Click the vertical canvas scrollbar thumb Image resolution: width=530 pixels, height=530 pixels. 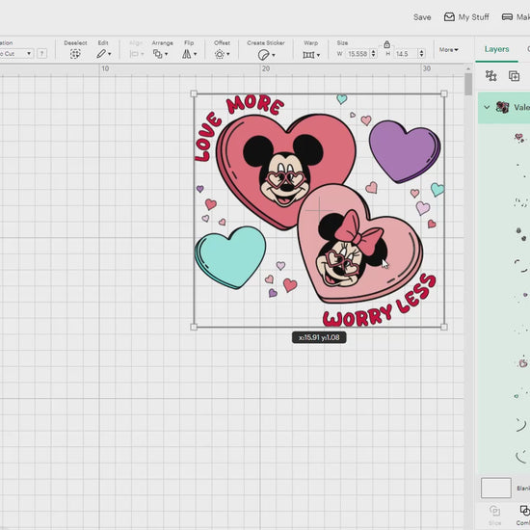click(x=468, y=84)
